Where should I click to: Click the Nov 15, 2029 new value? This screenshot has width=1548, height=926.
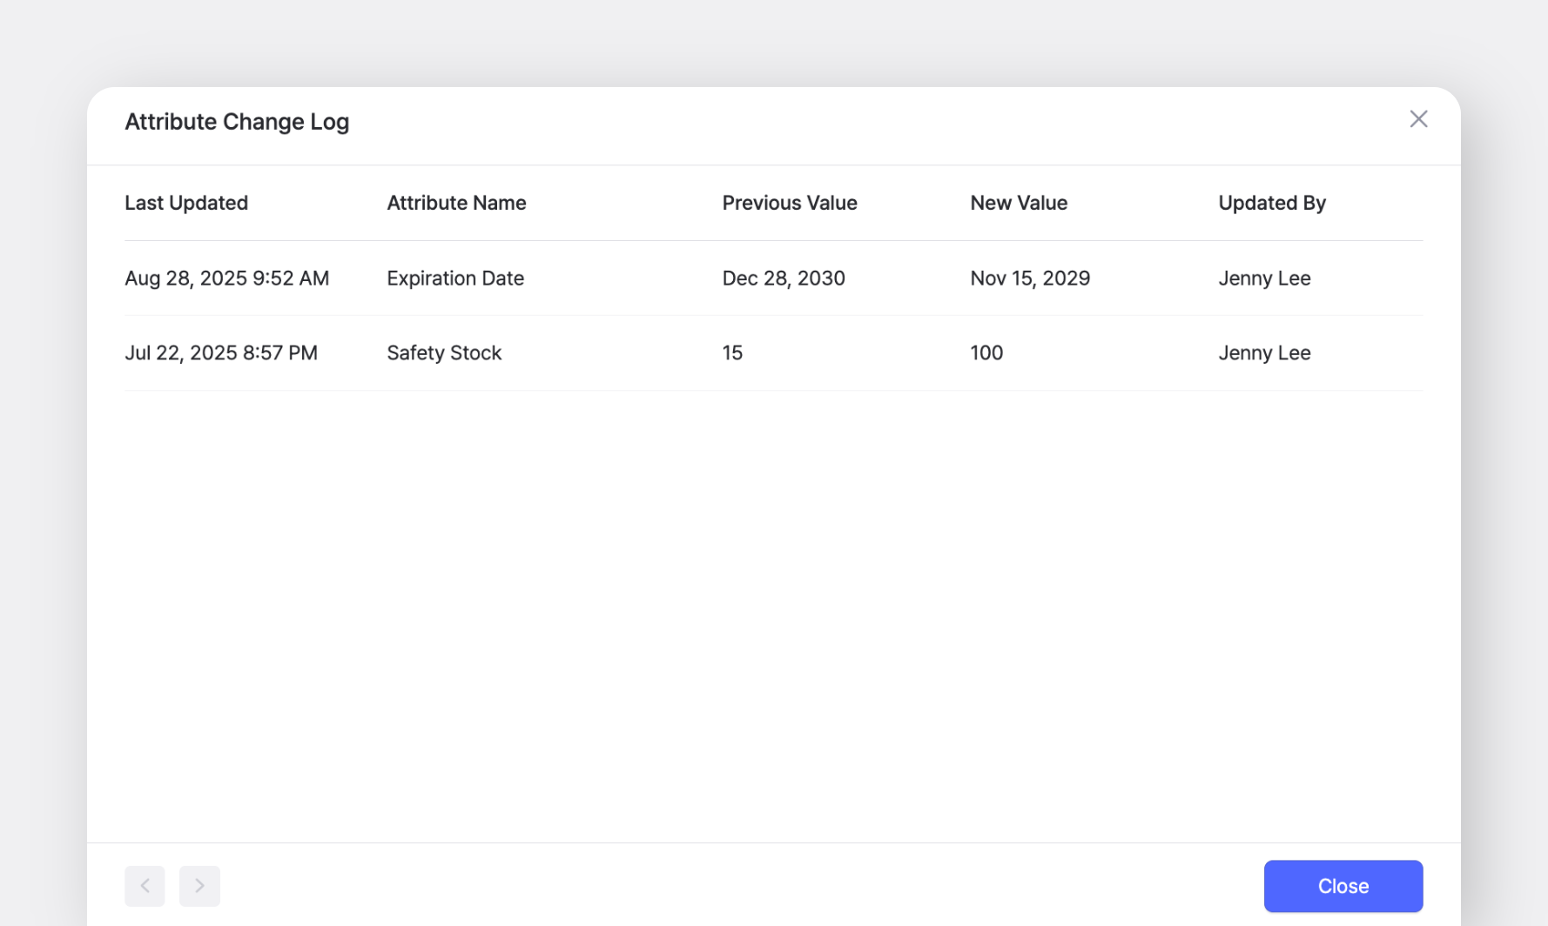(x=1030, y=278)
